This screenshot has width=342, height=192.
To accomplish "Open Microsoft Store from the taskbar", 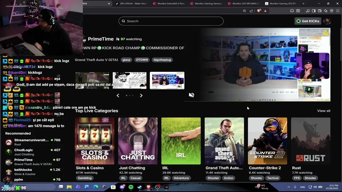I will [113, 187].
